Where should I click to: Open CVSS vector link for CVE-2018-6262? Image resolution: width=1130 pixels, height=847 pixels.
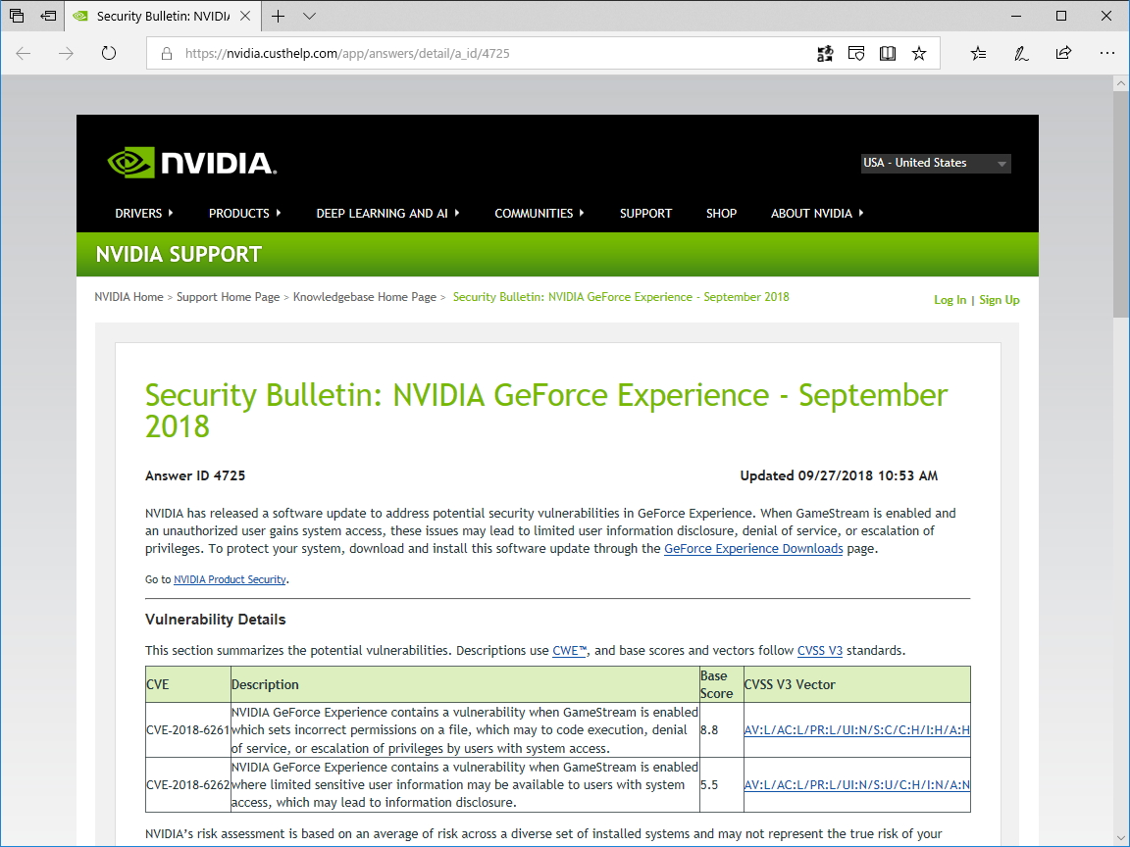click(857, 785)
